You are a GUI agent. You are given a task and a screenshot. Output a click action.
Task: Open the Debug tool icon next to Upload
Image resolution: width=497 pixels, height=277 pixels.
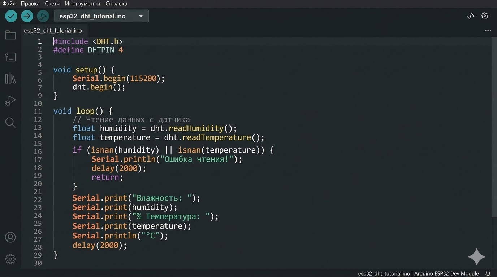[43, 16]
